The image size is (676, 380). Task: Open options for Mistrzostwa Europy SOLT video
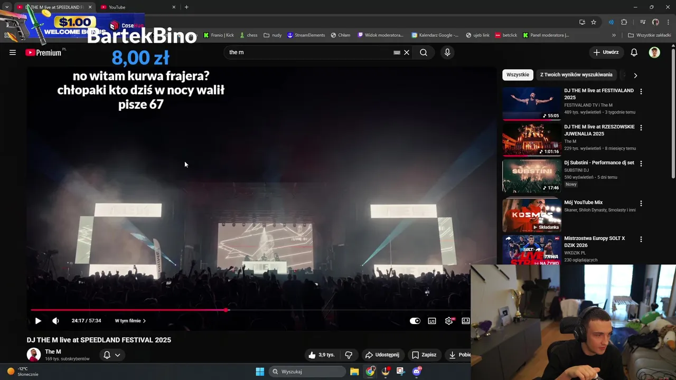point(641,239)
